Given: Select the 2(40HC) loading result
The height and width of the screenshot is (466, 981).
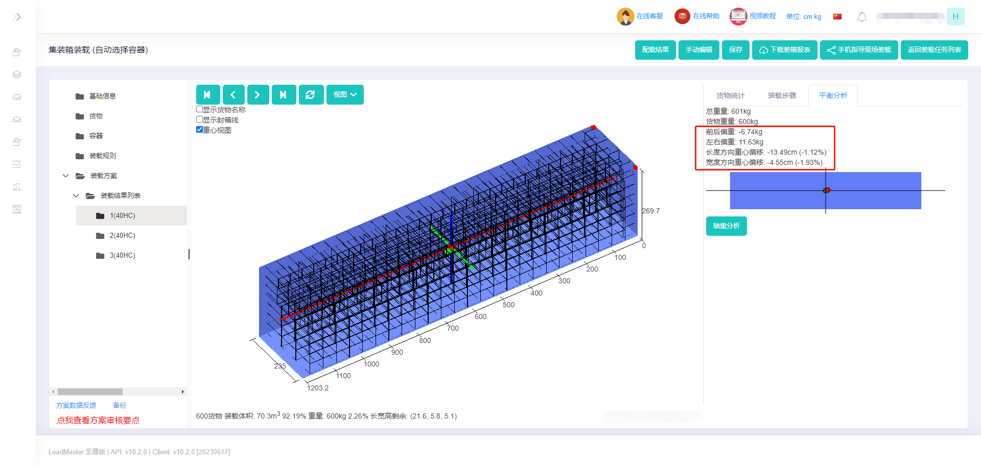Looking at the screenshot, I should coord(122,235).
